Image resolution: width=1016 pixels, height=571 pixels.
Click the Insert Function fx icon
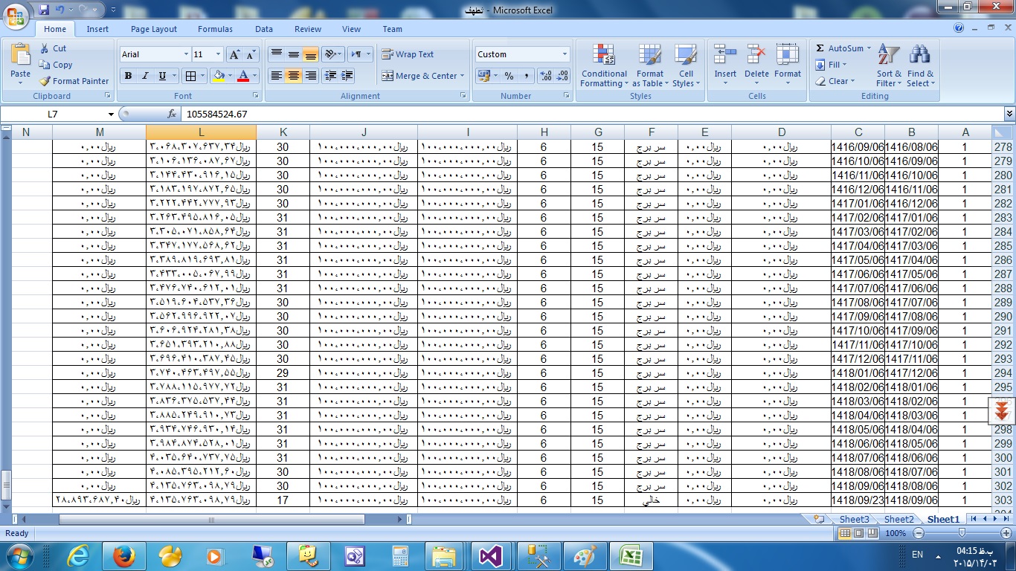pyautogui.click(x=172, y=114)
